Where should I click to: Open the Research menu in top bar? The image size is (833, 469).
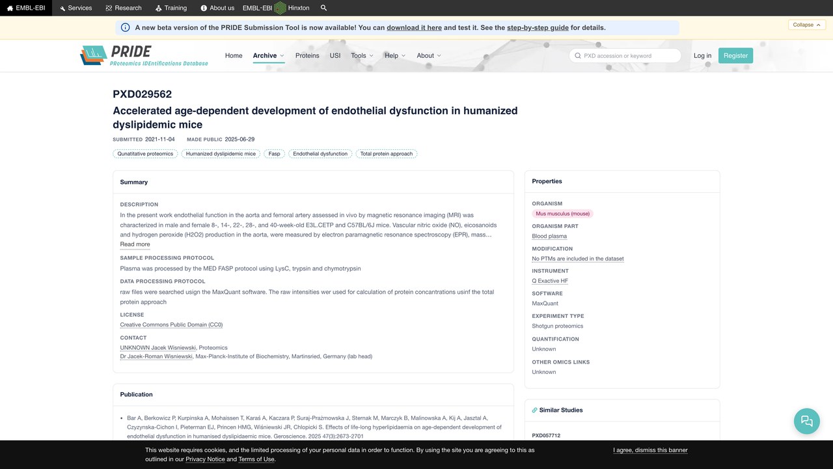pos(124,8)
